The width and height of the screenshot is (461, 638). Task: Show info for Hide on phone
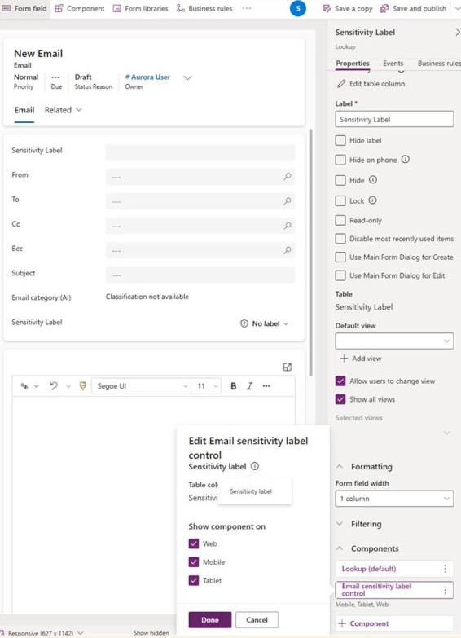pyautogui.click(x=406, y=160)
